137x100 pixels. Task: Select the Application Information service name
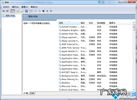[x=70, y=62]
